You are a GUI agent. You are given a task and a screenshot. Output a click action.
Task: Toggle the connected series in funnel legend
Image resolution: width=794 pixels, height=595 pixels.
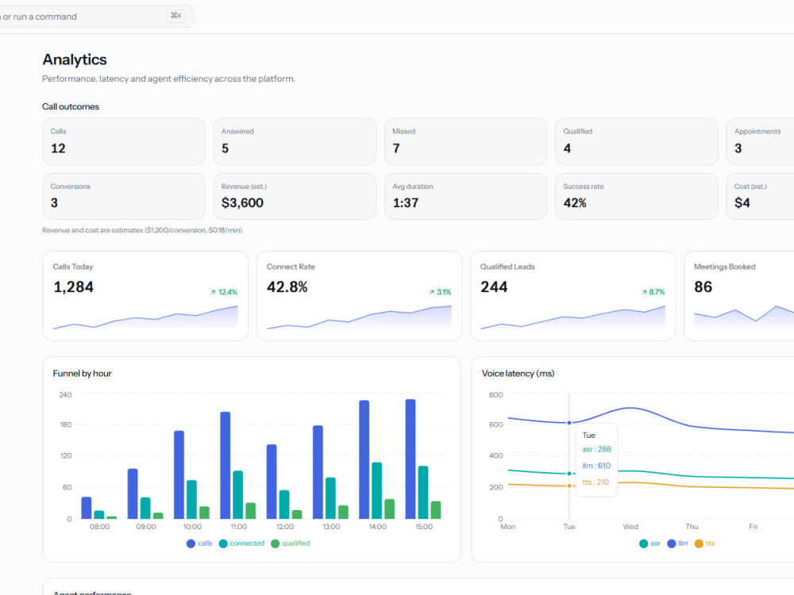click(241, 543)
